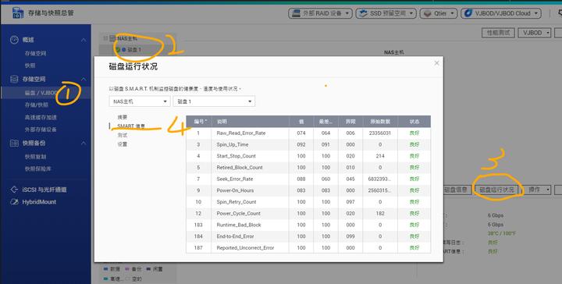Click the HybridMount icon in sidebar
Screen dimensions: 562x284
(14, 202)
